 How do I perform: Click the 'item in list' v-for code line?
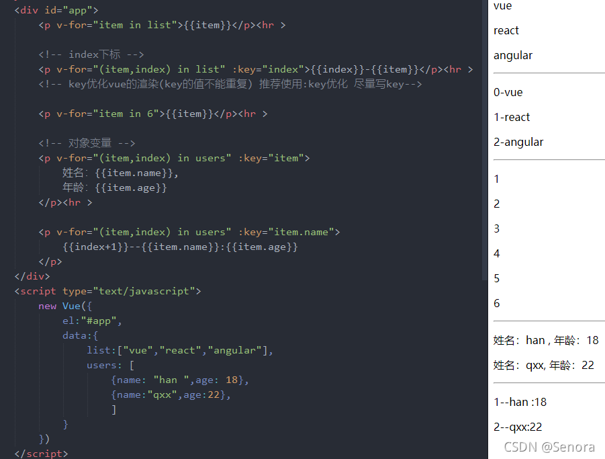coord(162,25)
